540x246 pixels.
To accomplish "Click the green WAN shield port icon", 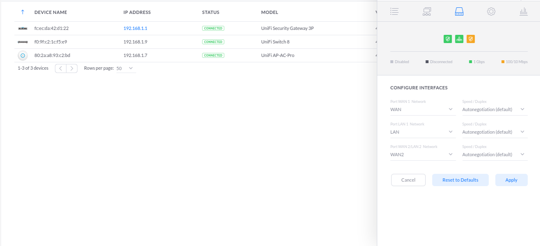I will pyautogui.click(x=448, y=39).
